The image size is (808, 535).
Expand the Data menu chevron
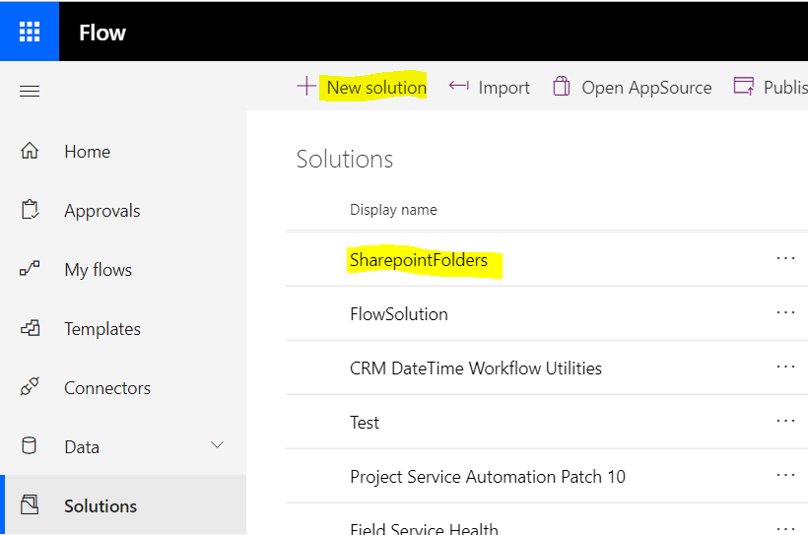(218, 444)
